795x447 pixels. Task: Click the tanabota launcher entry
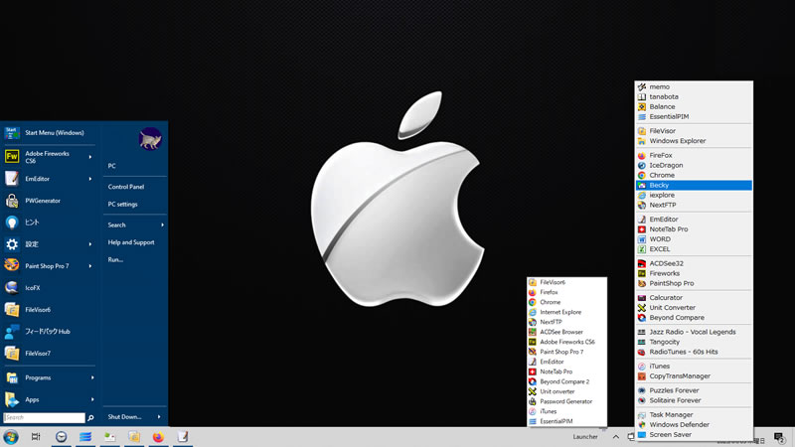(x=694, y=96)
